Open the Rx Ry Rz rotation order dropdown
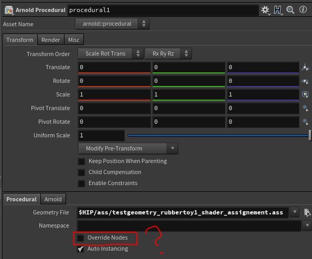The image size is (312, 259). click(168, 53)
